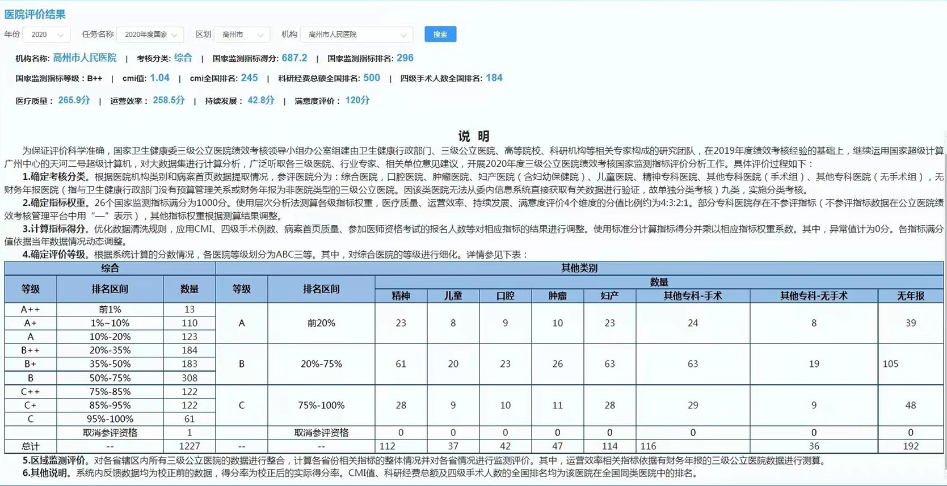Image resolution: width=947 pixels, height=486 pixels.
Task: Click the 肿瘤 column header
Action: (x=557, y=295)
